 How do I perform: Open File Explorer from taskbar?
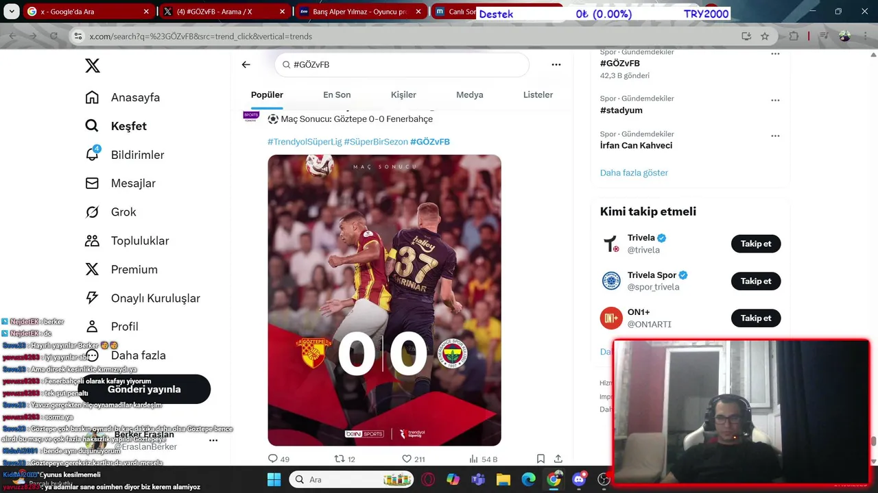click(x=503, y=479)
